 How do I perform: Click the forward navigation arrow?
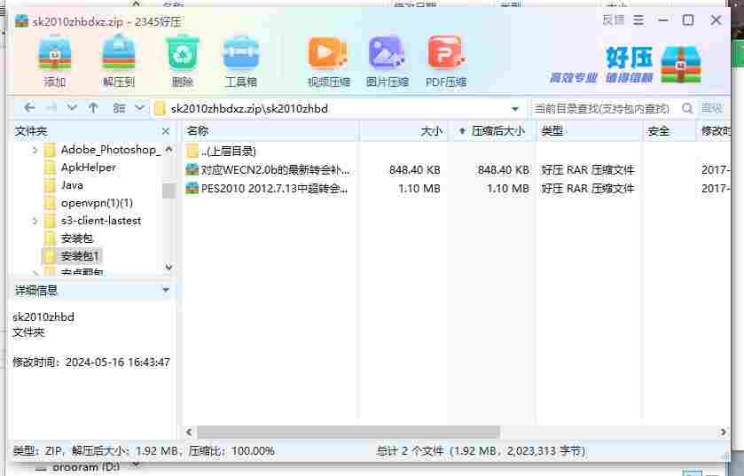pyautogui.click(x=51, y=108)
